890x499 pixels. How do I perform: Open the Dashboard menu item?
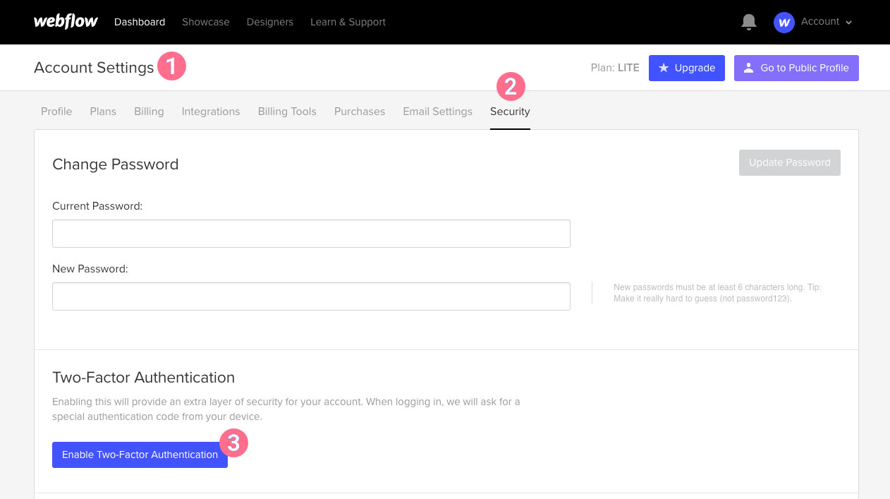tap(140, 22)
